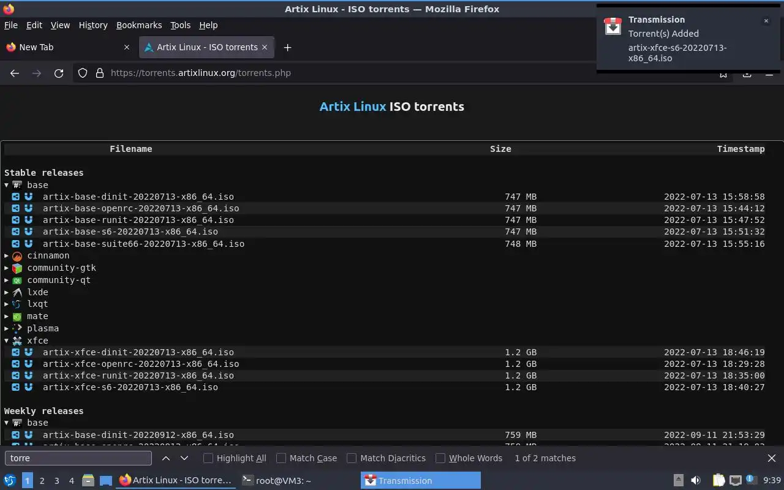784x490 pixels.
Task: Close the Artix Linux ISO torrents tab
Action: click(x=265, y=47)
